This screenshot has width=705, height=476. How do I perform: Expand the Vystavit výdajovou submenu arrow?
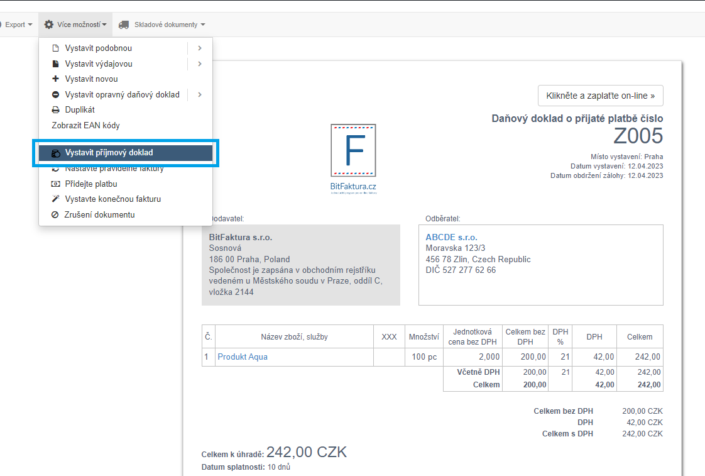200,64
